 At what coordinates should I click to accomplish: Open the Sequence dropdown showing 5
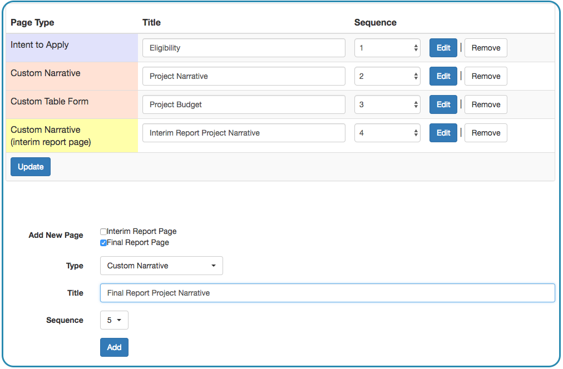pyautogui.click(x=114, y=320)
